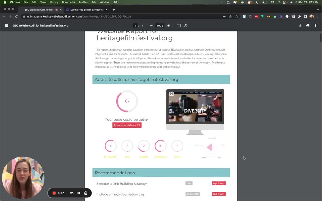Open the Profiles menu

[x=83, y=2]
